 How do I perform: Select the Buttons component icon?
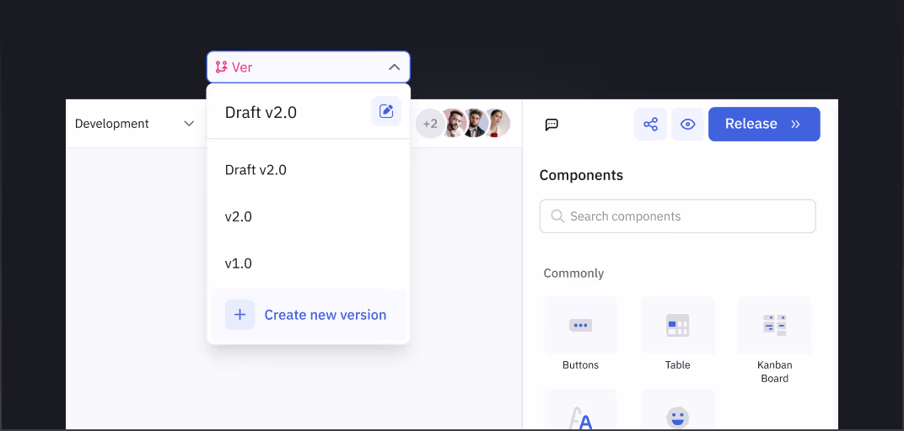pos(580,325)
